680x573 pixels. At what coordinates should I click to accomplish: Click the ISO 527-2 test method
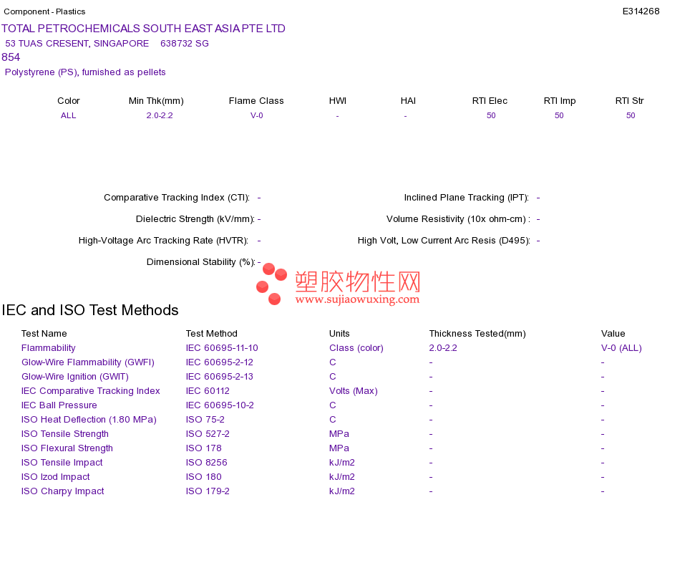pos(208,433)
